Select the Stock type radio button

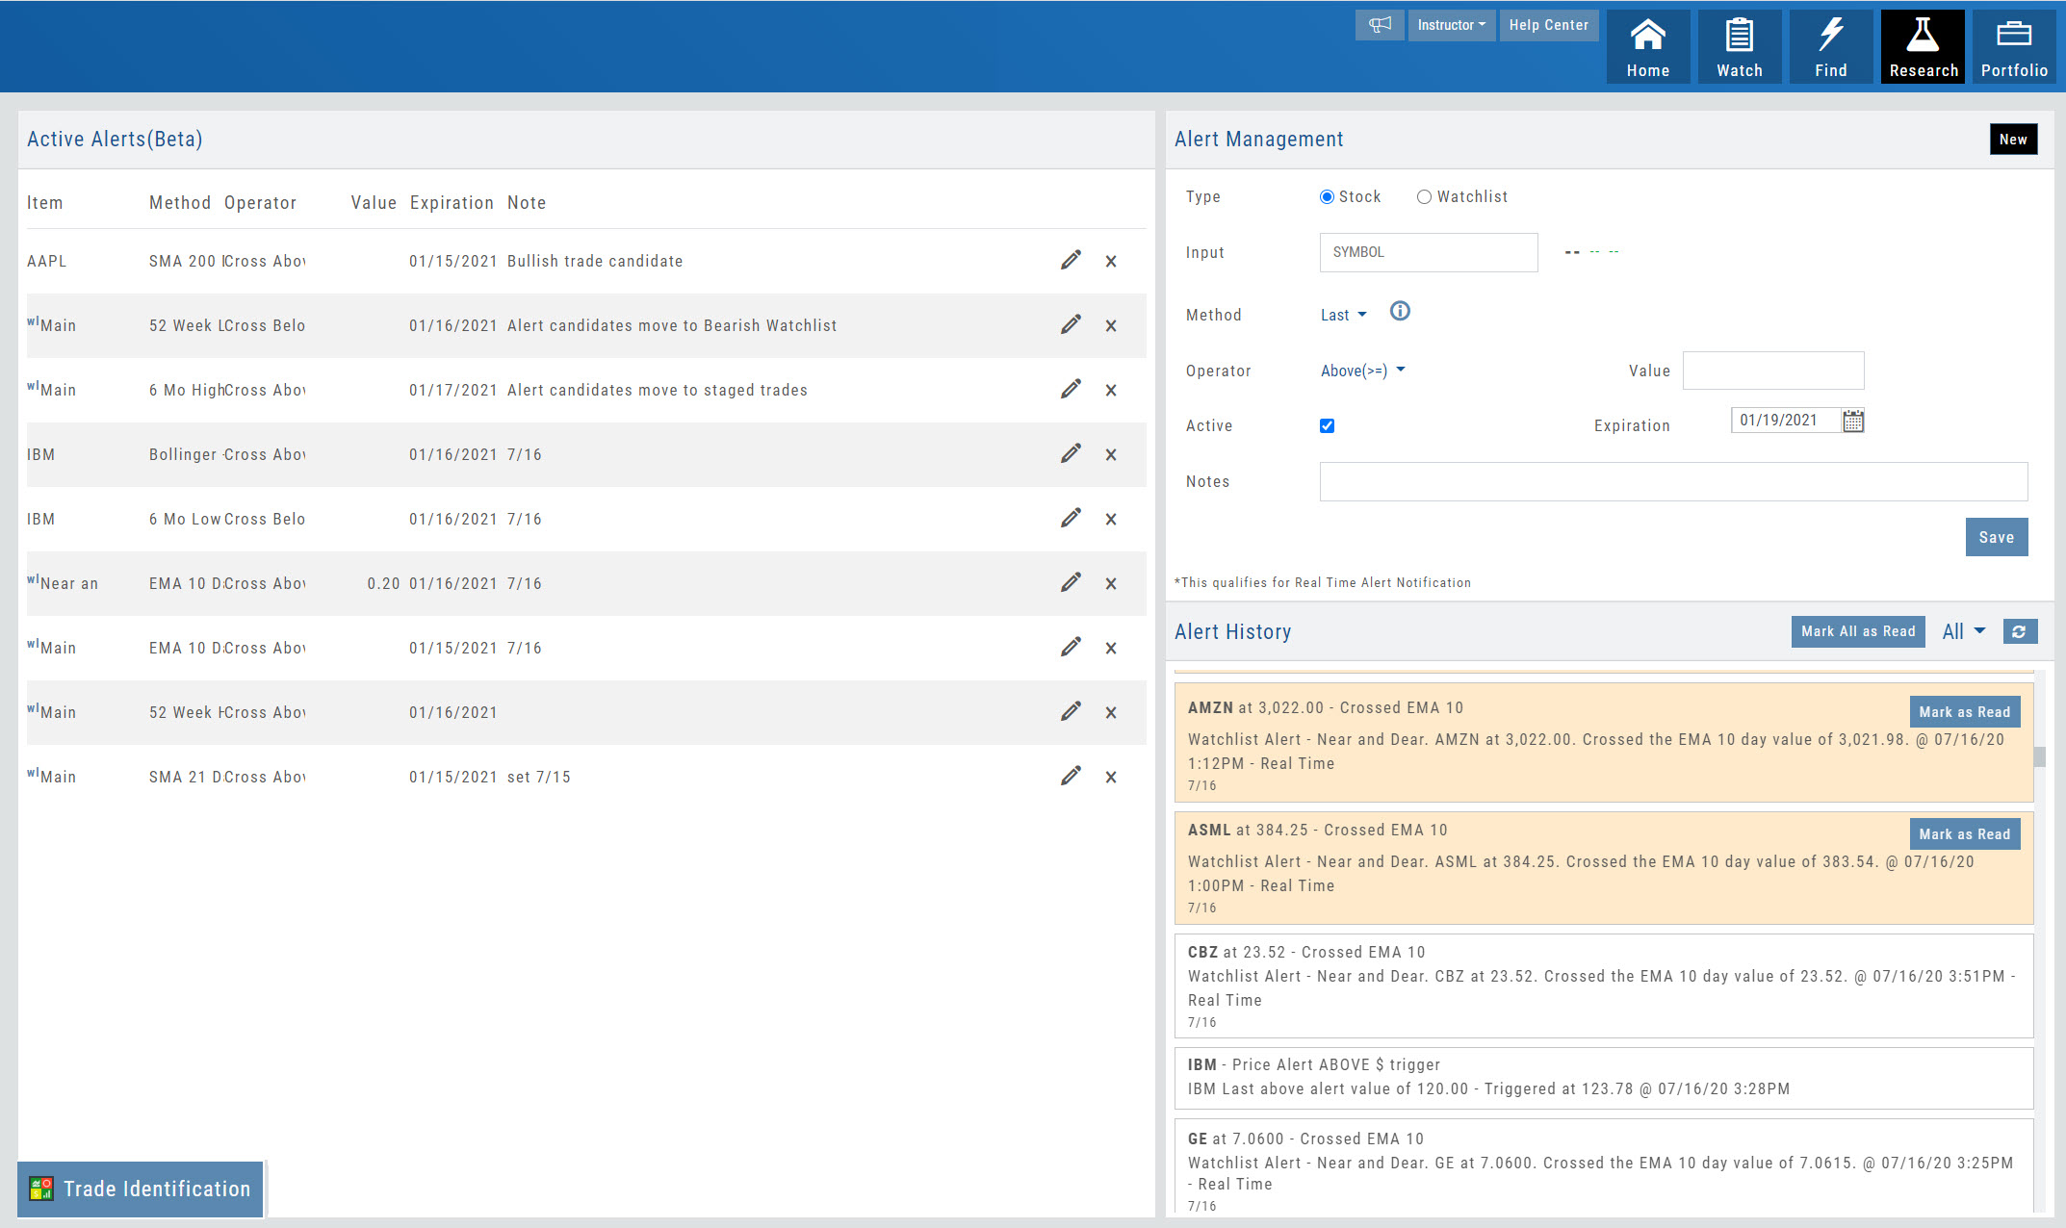pyautogui.click(x=1327, y=197)
